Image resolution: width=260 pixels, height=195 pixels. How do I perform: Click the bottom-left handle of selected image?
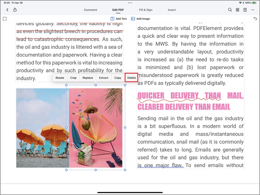click(x=66, y=170)
